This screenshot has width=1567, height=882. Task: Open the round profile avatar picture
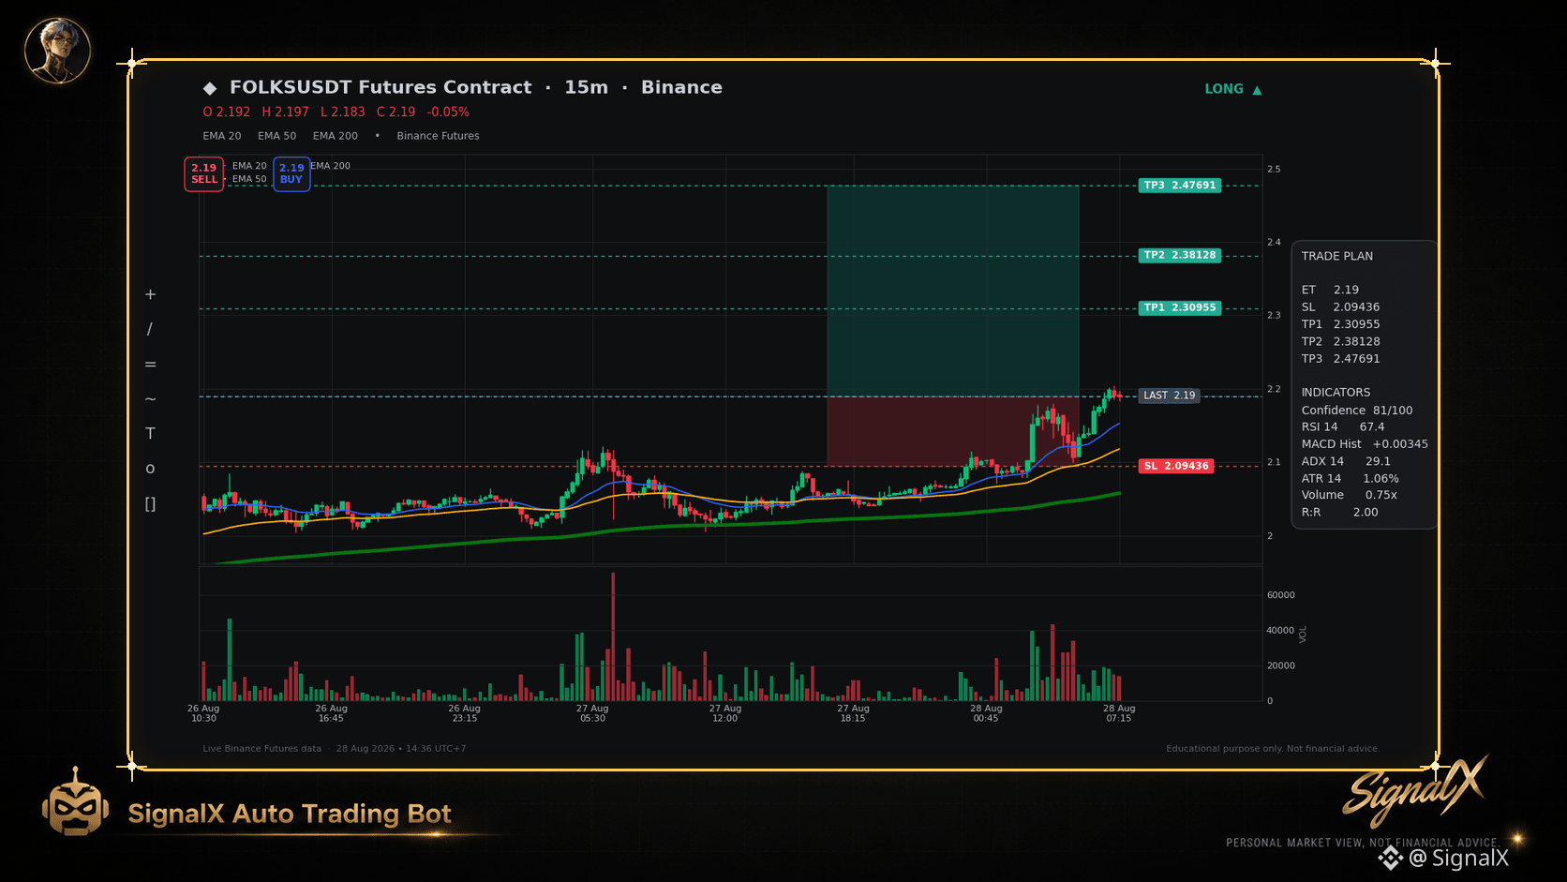pos(57,51)
